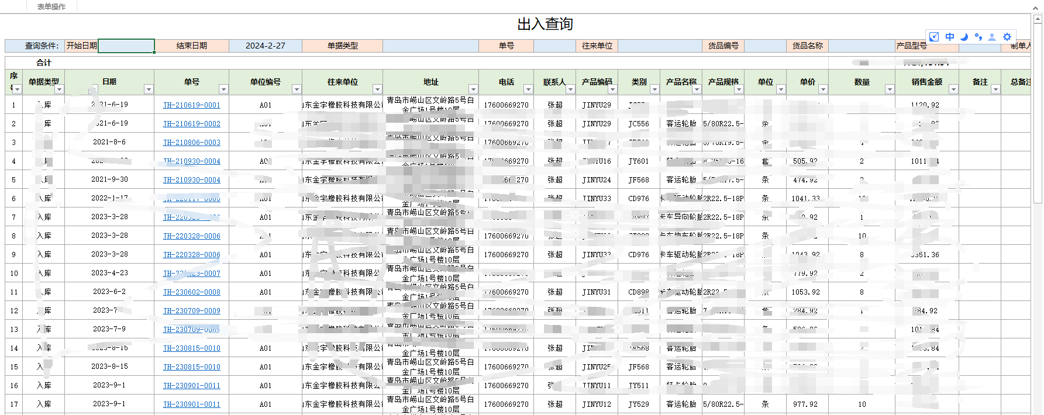Open the 表单操作 tab
The width and height of the screenshot is (1044, 415).
[51, 6]
